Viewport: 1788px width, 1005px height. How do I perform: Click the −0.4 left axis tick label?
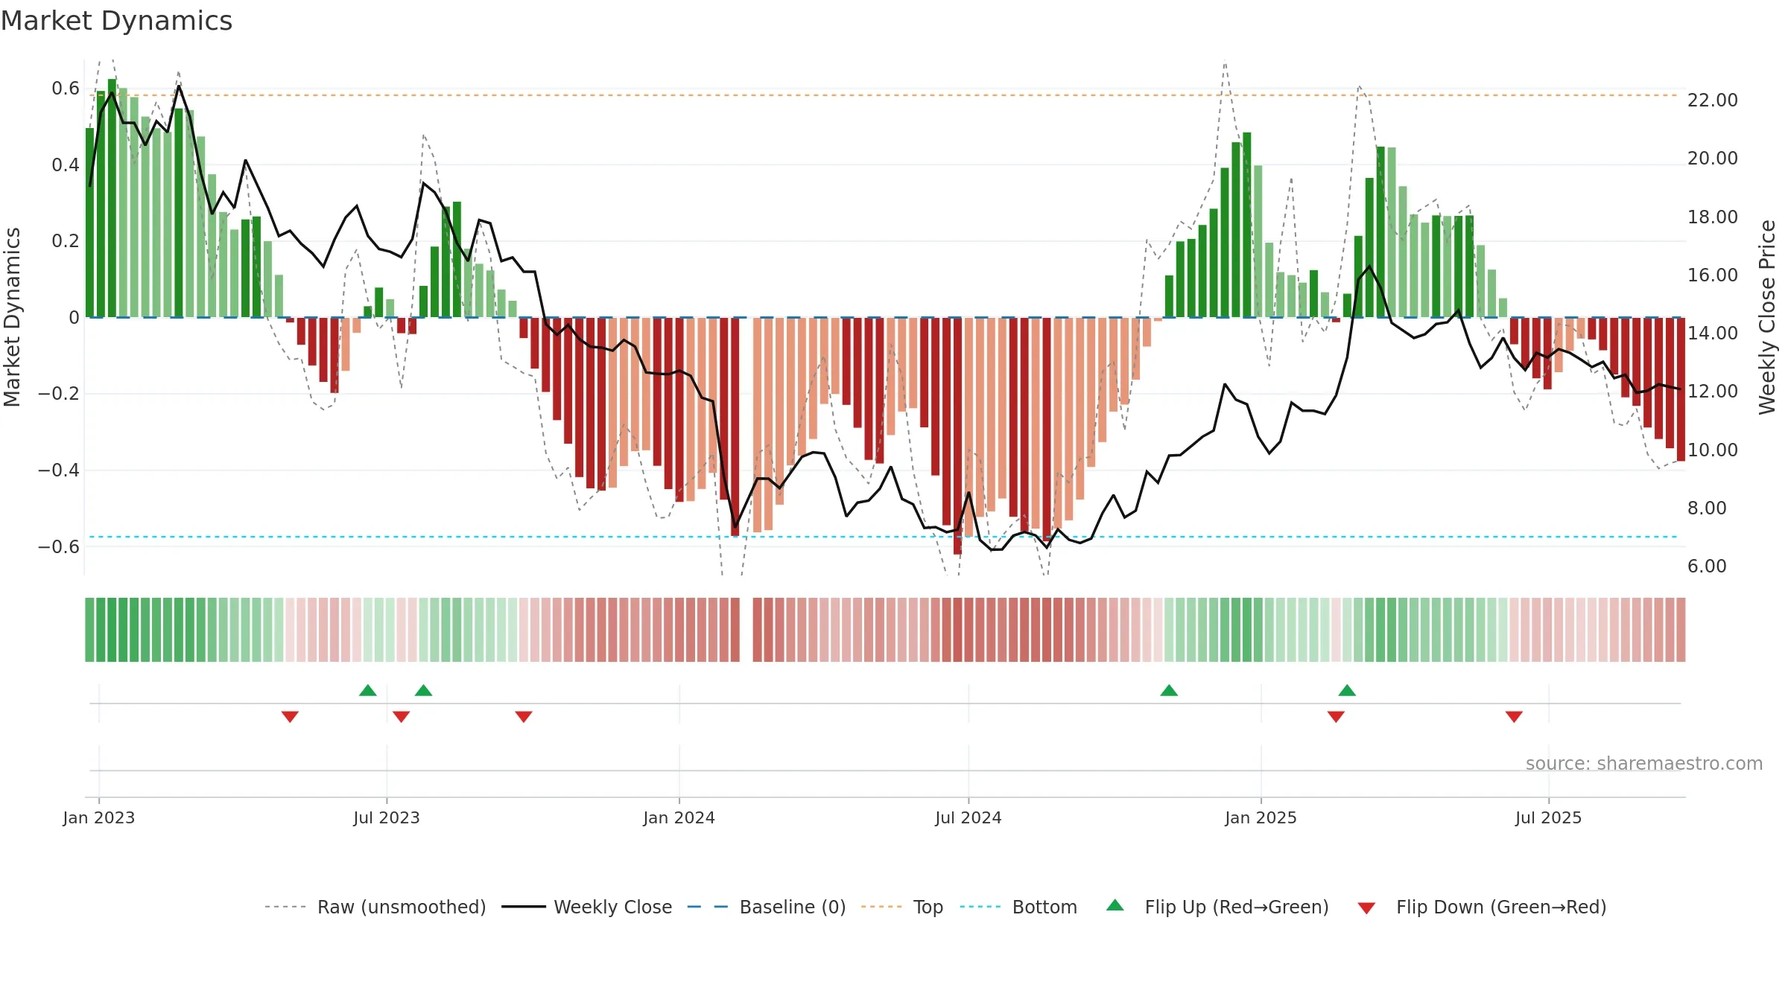tap(59, 470)
